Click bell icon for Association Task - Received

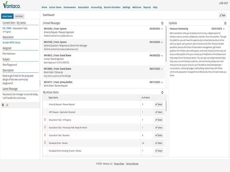coord(45,135)
